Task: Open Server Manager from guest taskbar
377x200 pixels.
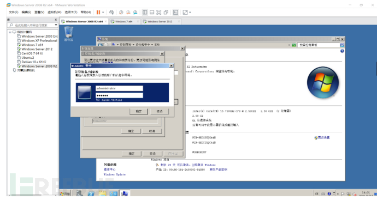Action: 80,193
